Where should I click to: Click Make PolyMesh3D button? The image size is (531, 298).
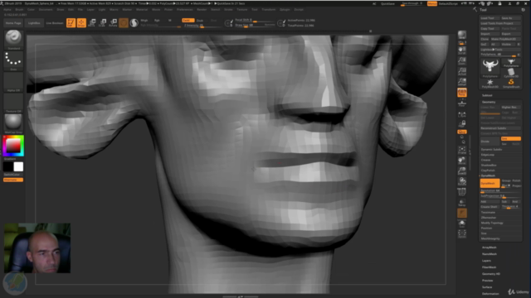click(505, 39)
